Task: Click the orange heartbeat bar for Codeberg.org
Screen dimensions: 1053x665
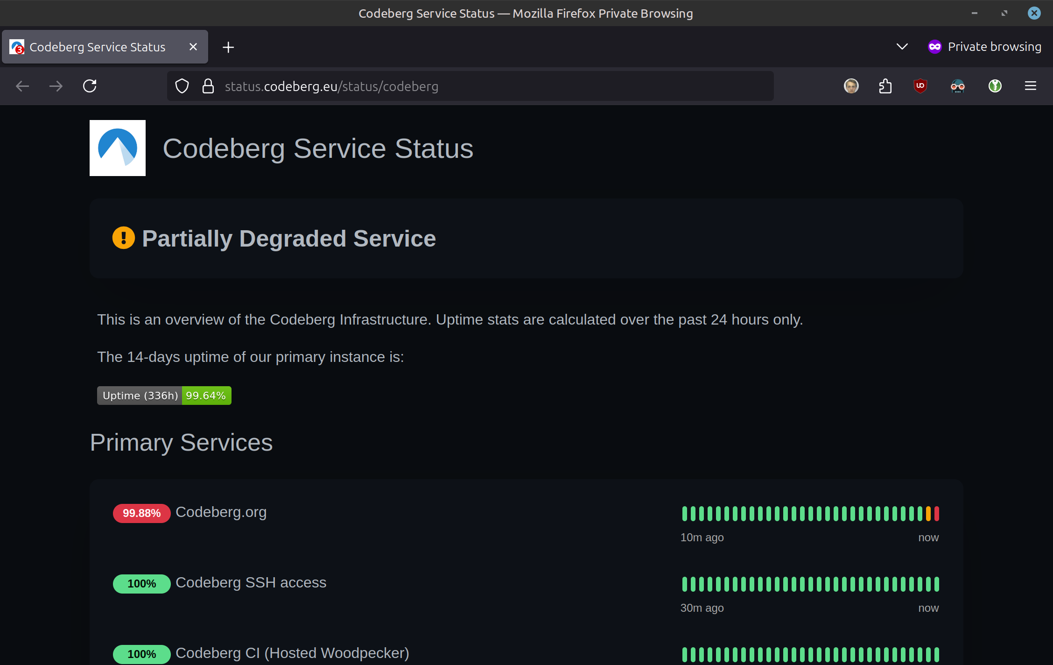Action: pos(928,513)
